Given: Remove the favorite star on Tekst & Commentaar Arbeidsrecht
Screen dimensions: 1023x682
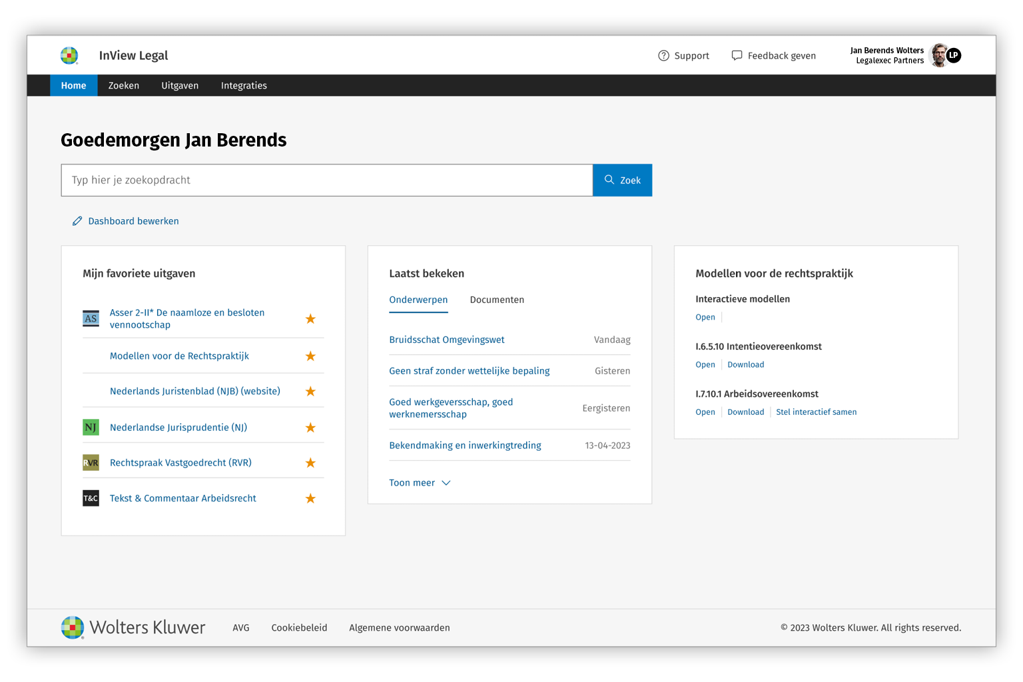Looking at the screenshot, I should pyautogui.click(x=310, y=498).
